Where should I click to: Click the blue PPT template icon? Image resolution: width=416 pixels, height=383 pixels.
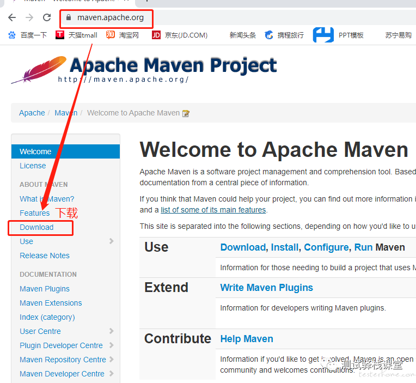[323, 35]
